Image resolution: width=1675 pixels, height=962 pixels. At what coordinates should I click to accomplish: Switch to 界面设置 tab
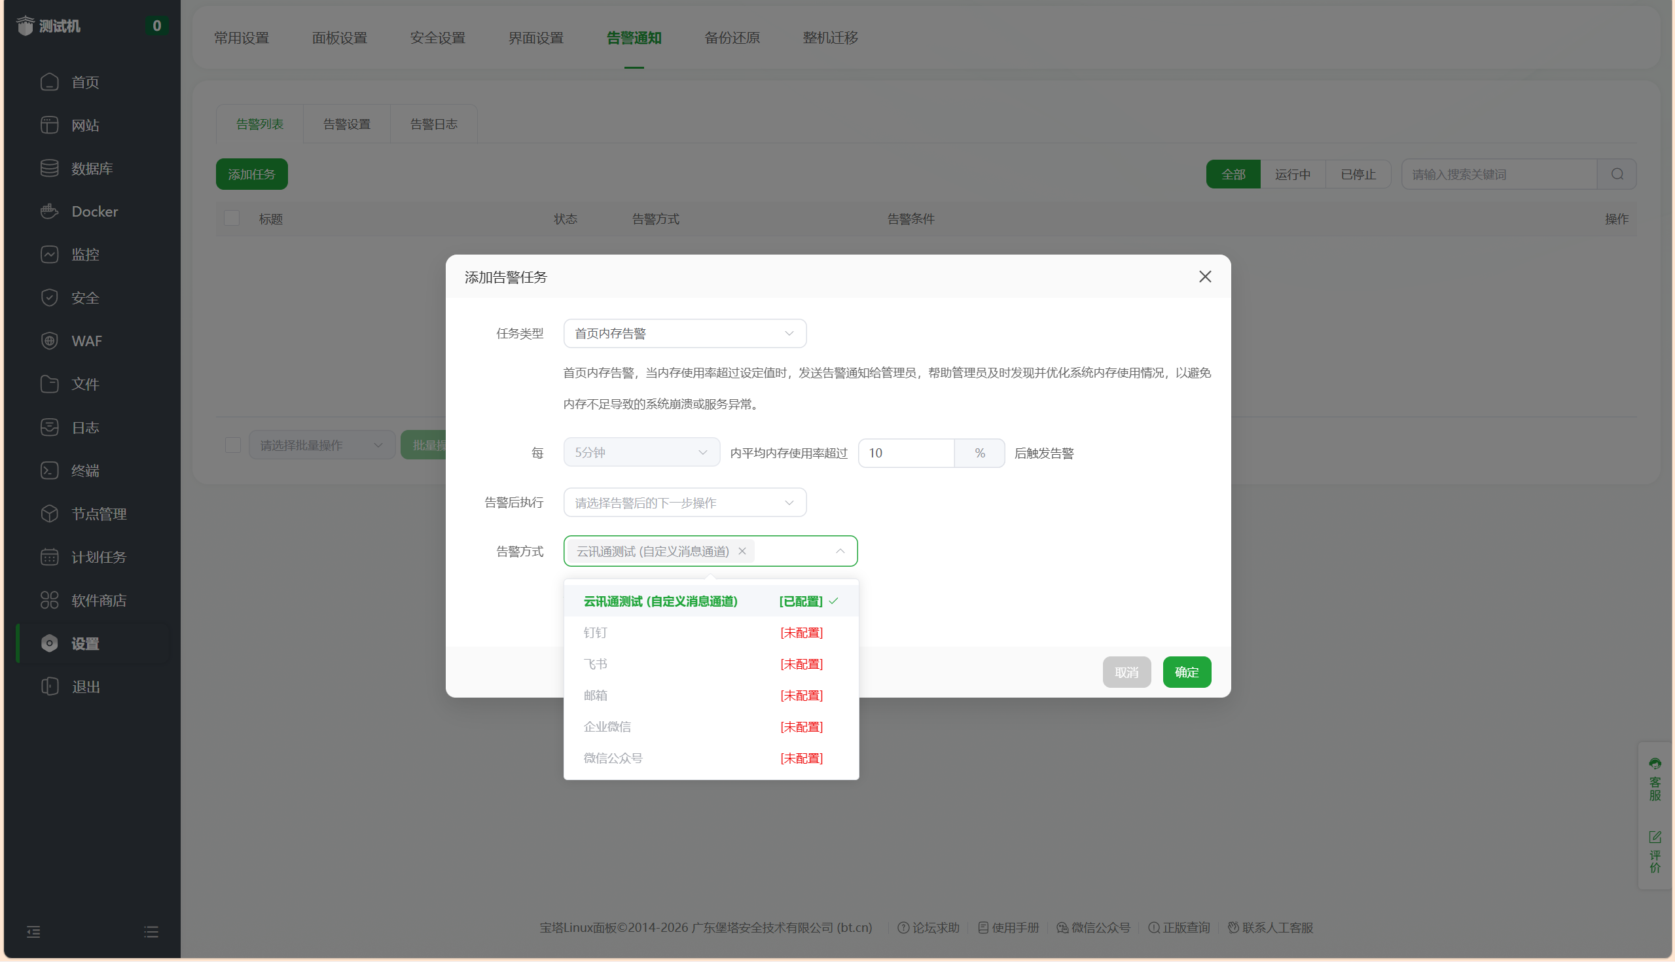coord(536,38)
